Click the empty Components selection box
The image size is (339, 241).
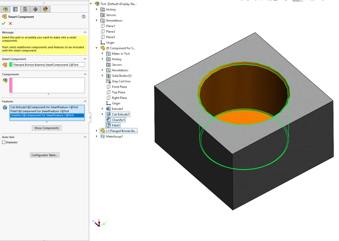pos(48,85)
